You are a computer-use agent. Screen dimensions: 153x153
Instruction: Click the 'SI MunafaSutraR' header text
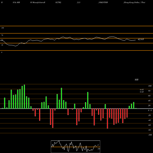pyautogui.click(x=38, y=2)
